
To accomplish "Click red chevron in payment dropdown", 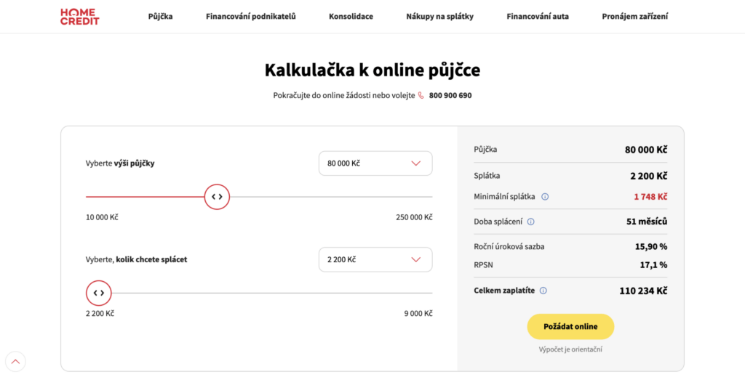I will pyautogui.click(x=415, y=259).
